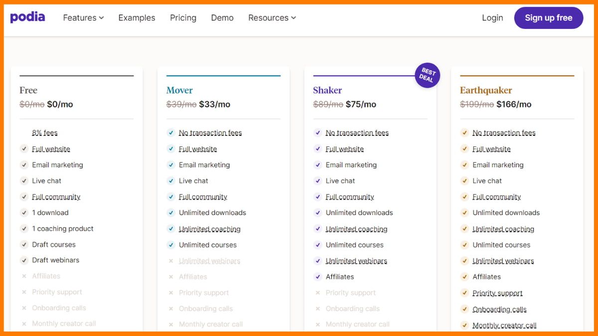Click check beside Full website in Free plan

click(x=24, y=149)
